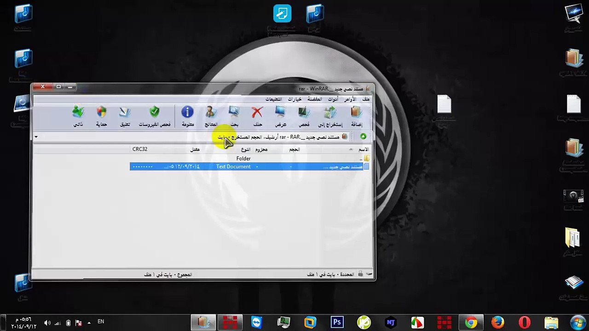
Task: Select the '..' parent folder row
Action: 249,159
